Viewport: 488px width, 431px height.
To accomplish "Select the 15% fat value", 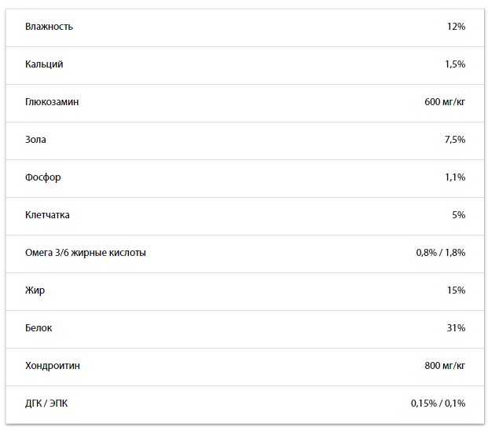I will tap(456, 290).
